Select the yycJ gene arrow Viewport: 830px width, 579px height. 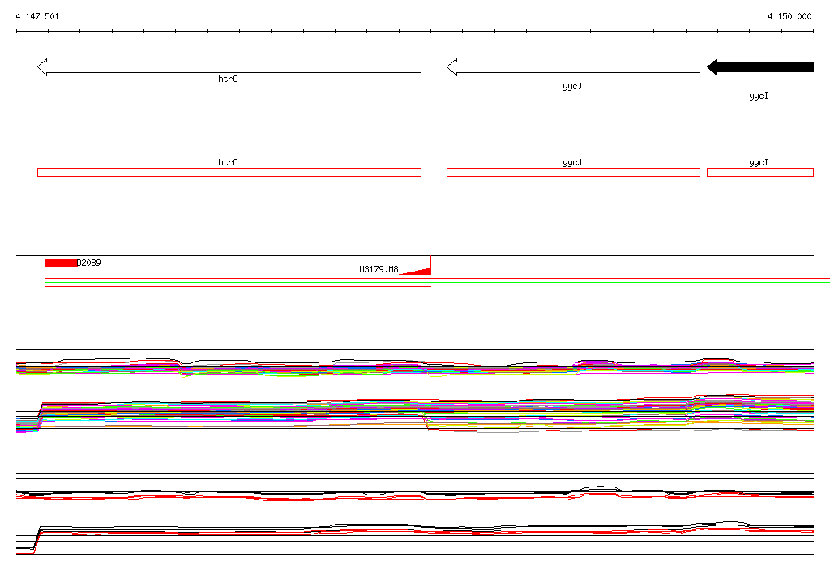(x=573, y=67)
